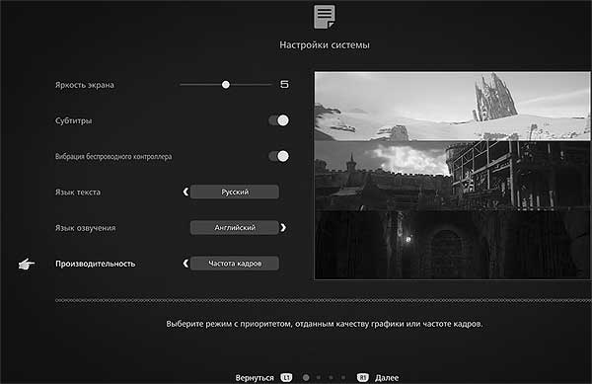Click right arrow of Язык озвучения
This screenshot has width=592, height=384.
283,228
